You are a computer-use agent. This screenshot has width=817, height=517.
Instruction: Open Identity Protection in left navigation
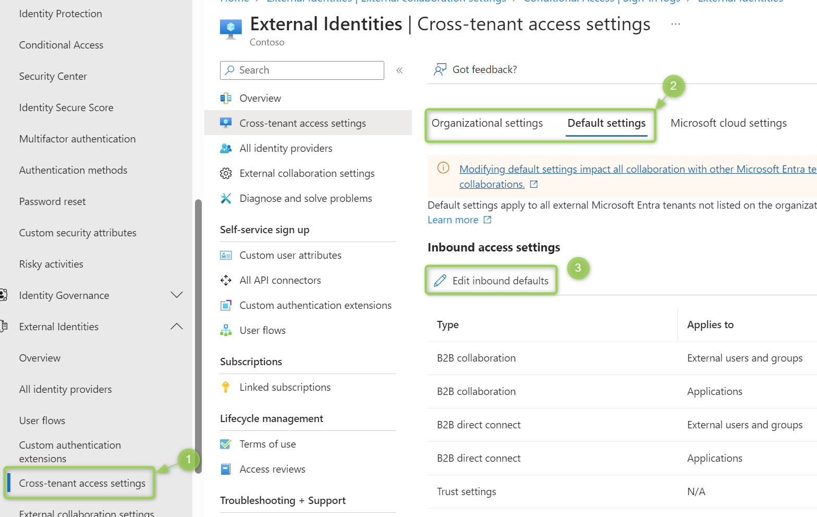click(x=60, y=14)
